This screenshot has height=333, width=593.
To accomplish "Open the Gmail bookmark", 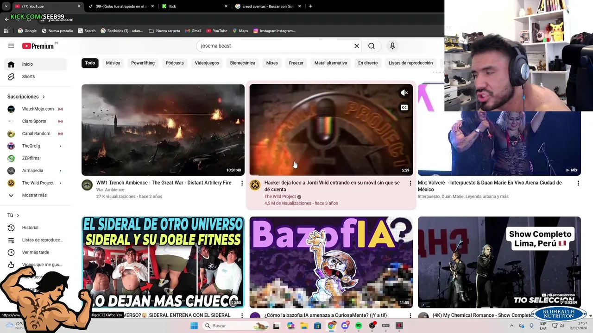I will click(x=193, y=31).
